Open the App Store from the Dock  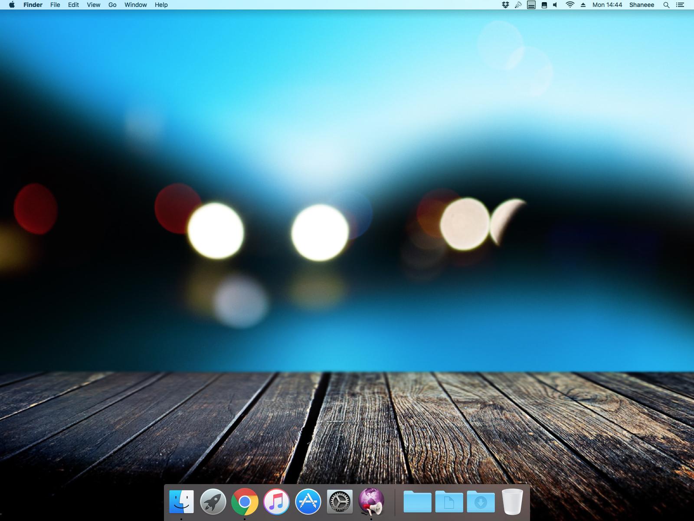pyautogui.click(x=308, y=502)
